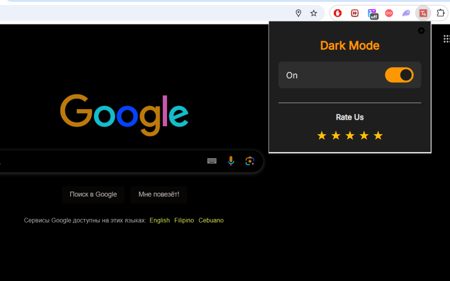Open the Extensions puzzle piece menu
The width and height of the screenshot is (450, 281).
tap(441, 13)
